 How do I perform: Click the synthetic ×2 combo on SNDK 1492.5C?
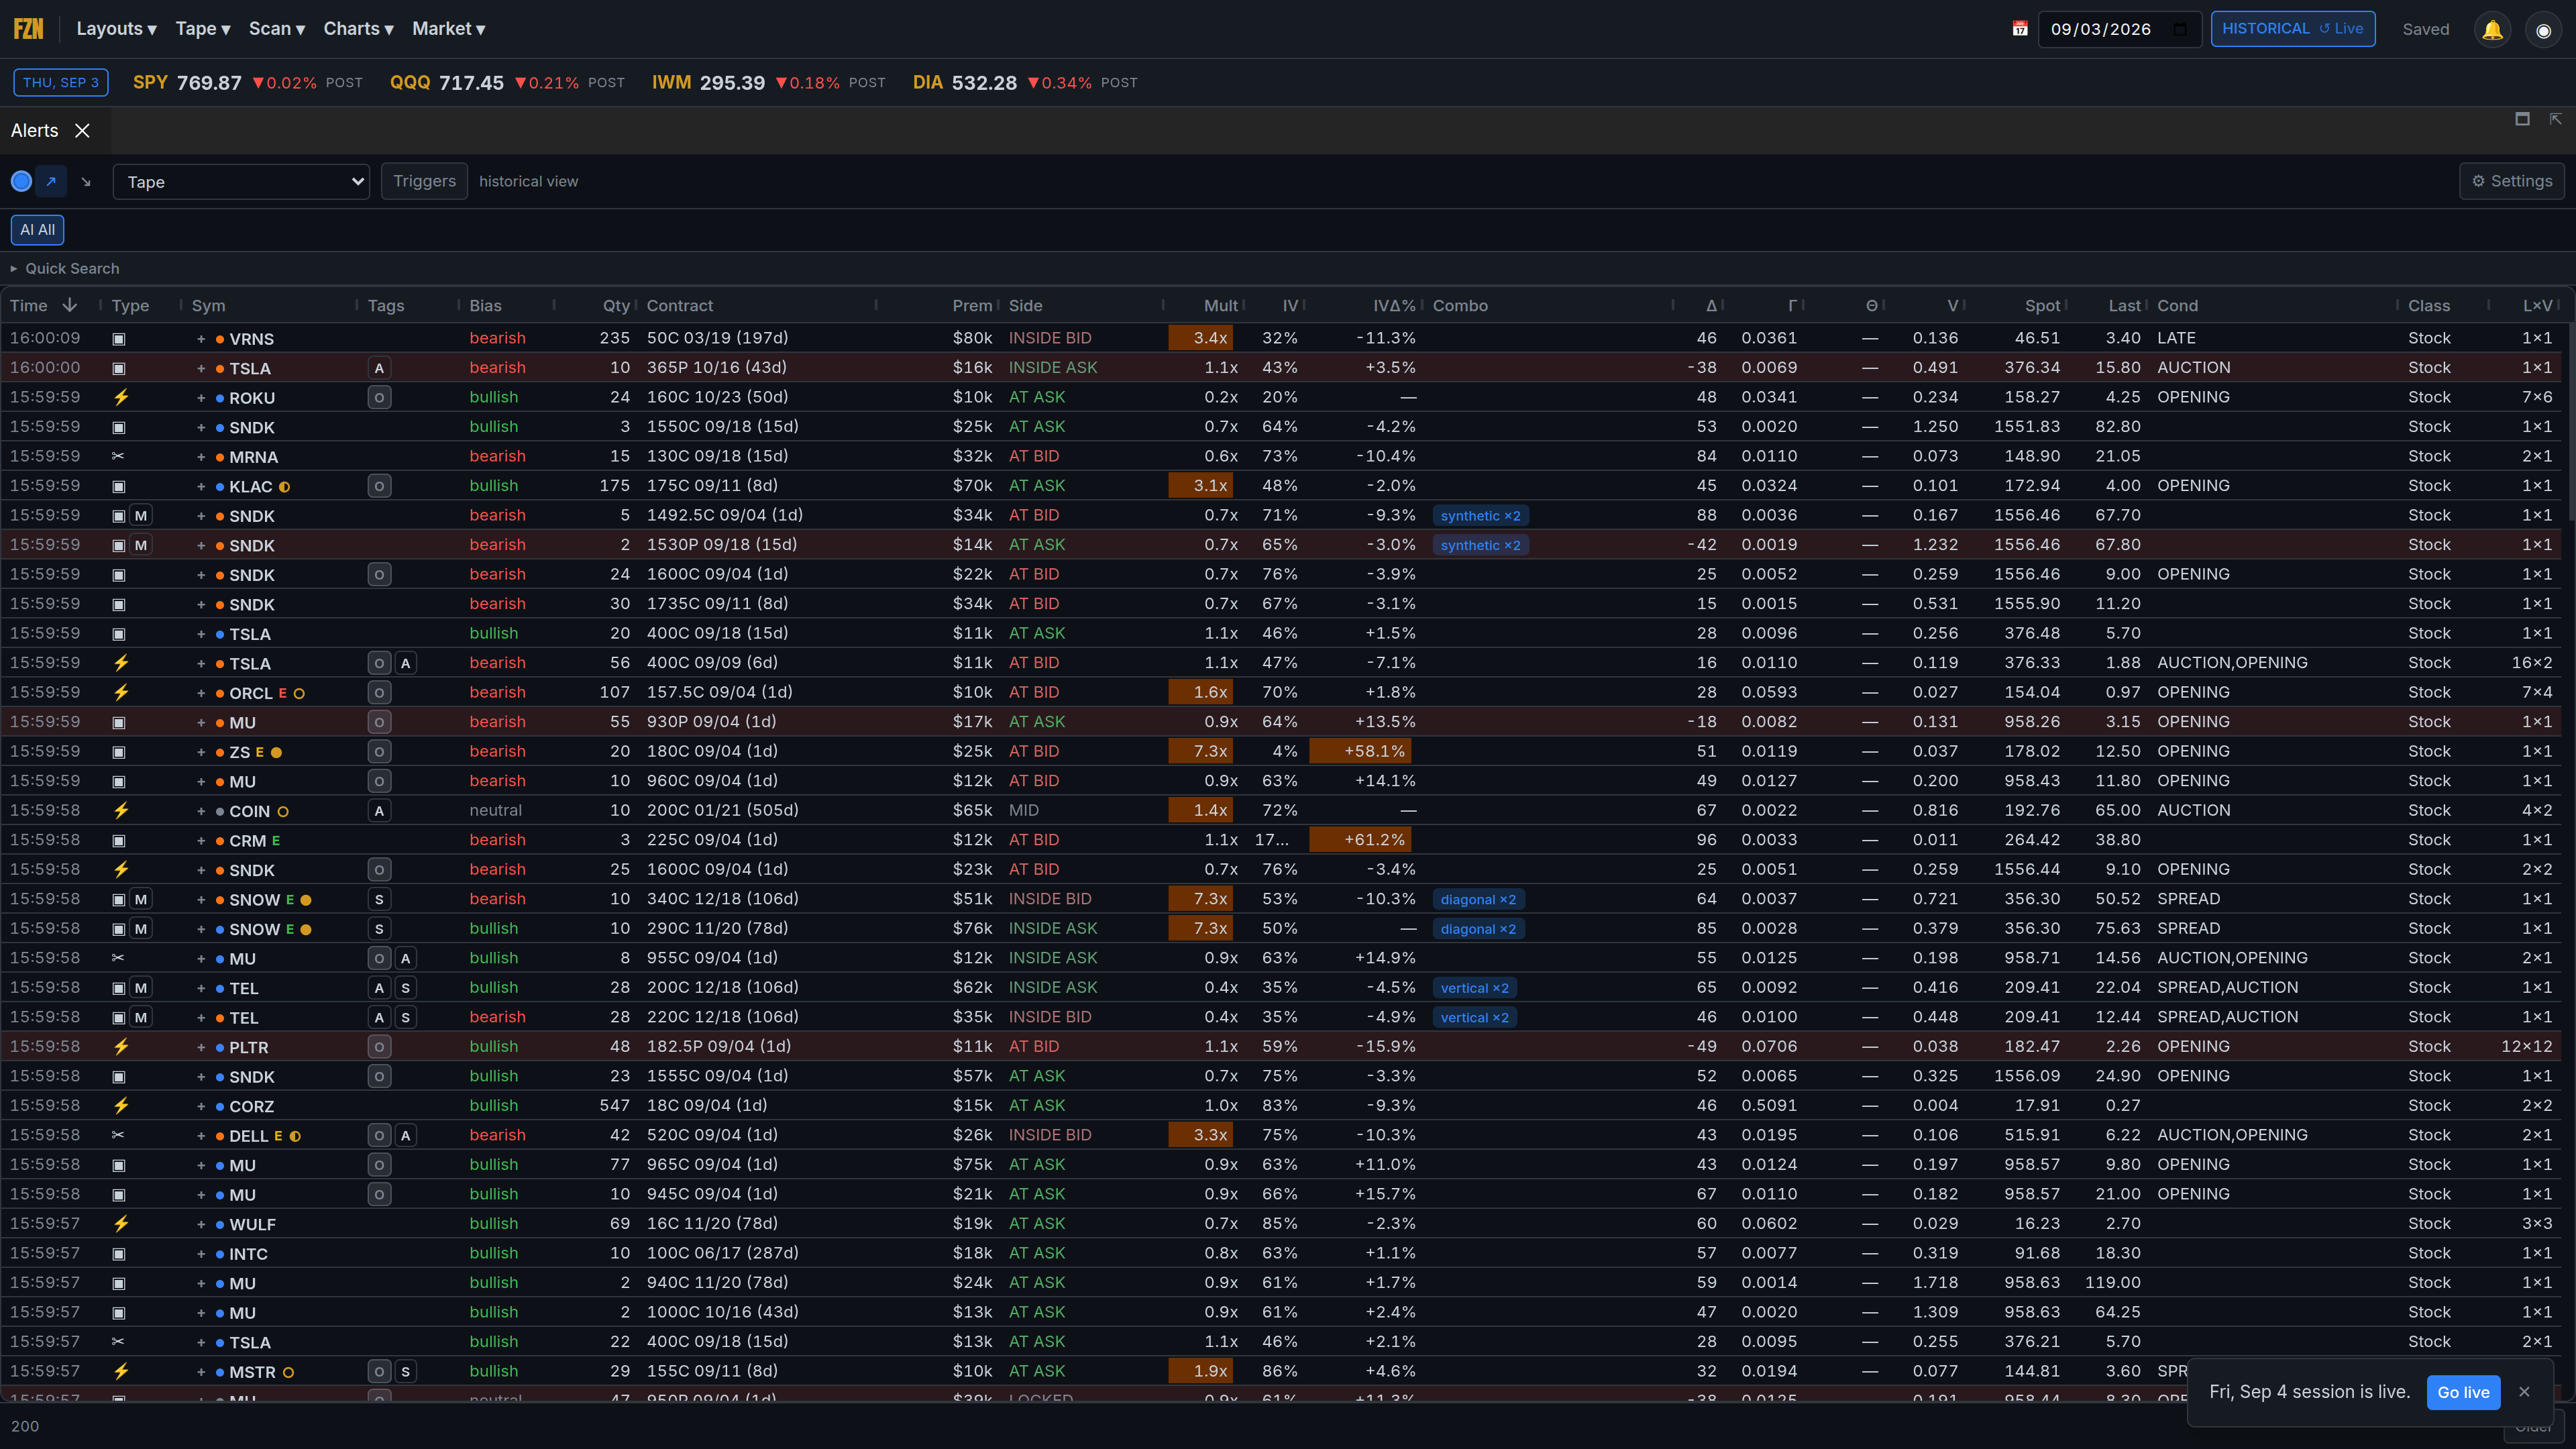pos(1480,516)
